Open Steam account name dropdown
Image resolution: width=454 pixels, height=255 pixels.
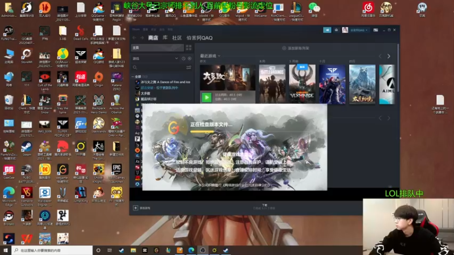359,30
